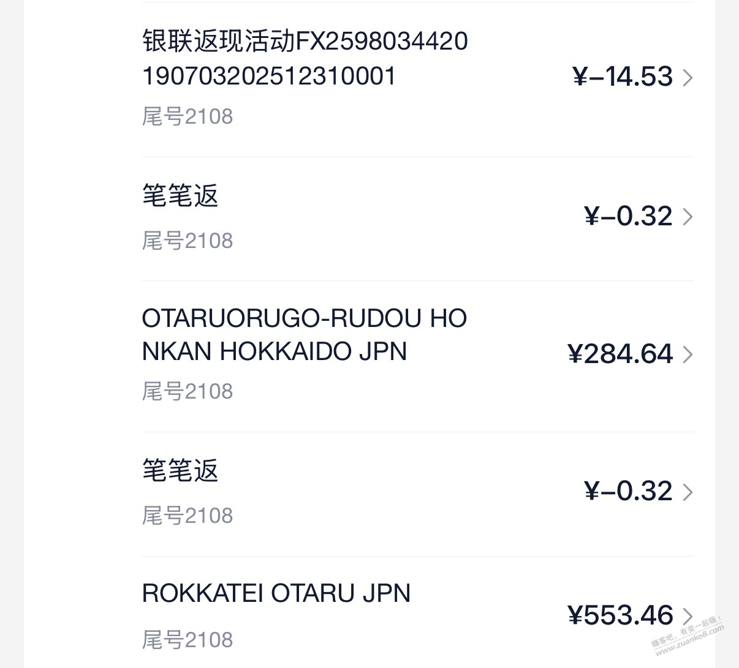Click the ¥-0.32 amount above ¥284.64
Viewport: 739px width, 668px height.
tap(628, 216)
